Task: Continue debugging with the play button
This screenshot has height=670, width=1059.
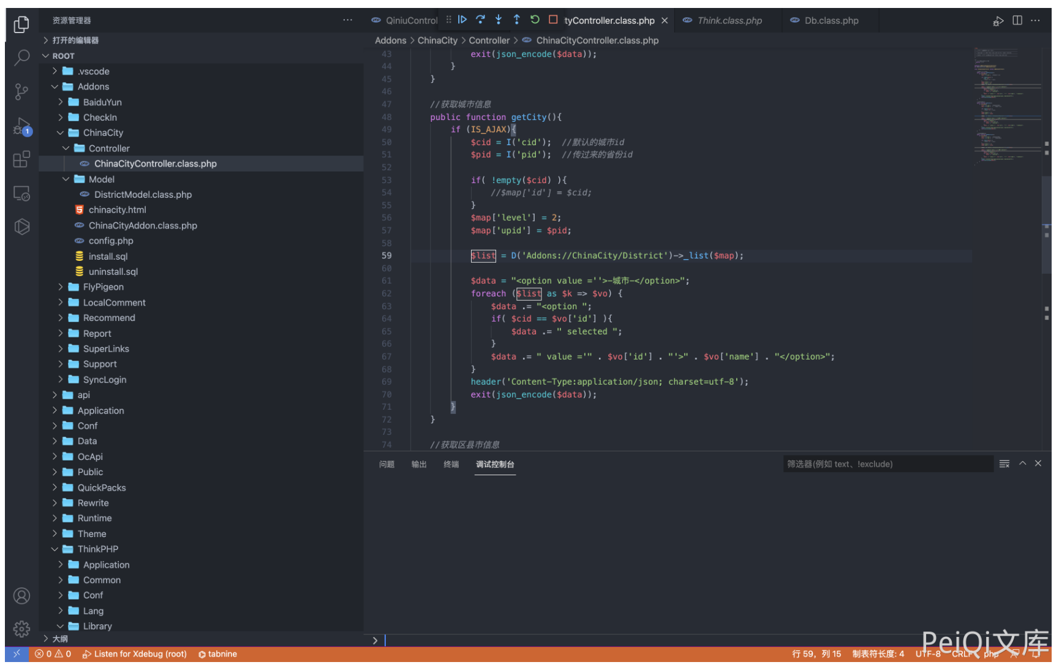Action: pyautogui.click(x=462, y=20)
